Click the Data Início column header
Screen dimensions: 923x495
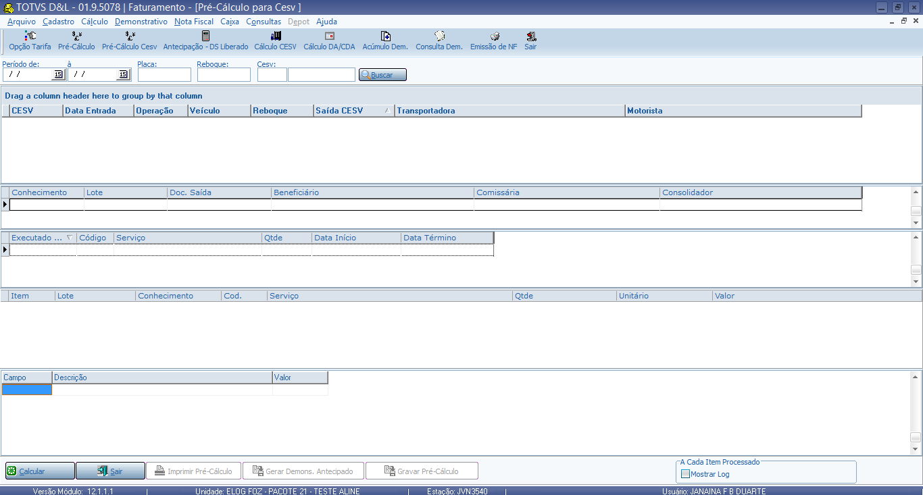click(x=357, y=238)
